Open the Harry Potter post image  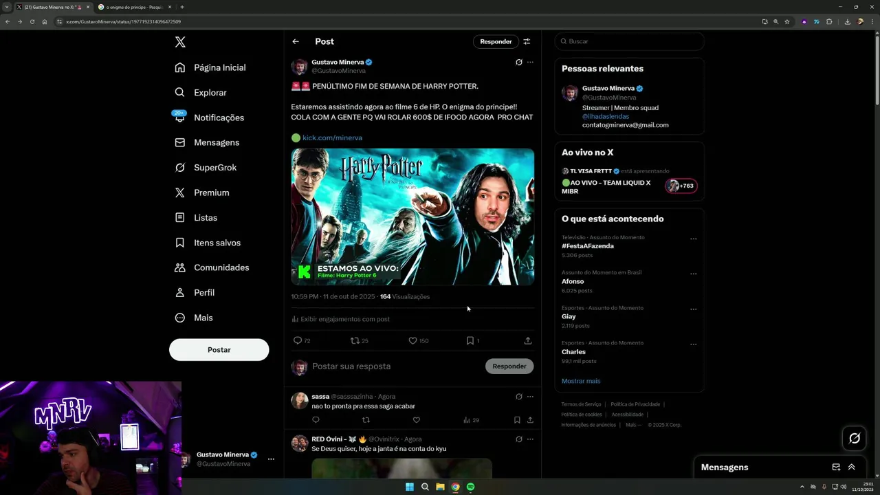pos(412,217)
